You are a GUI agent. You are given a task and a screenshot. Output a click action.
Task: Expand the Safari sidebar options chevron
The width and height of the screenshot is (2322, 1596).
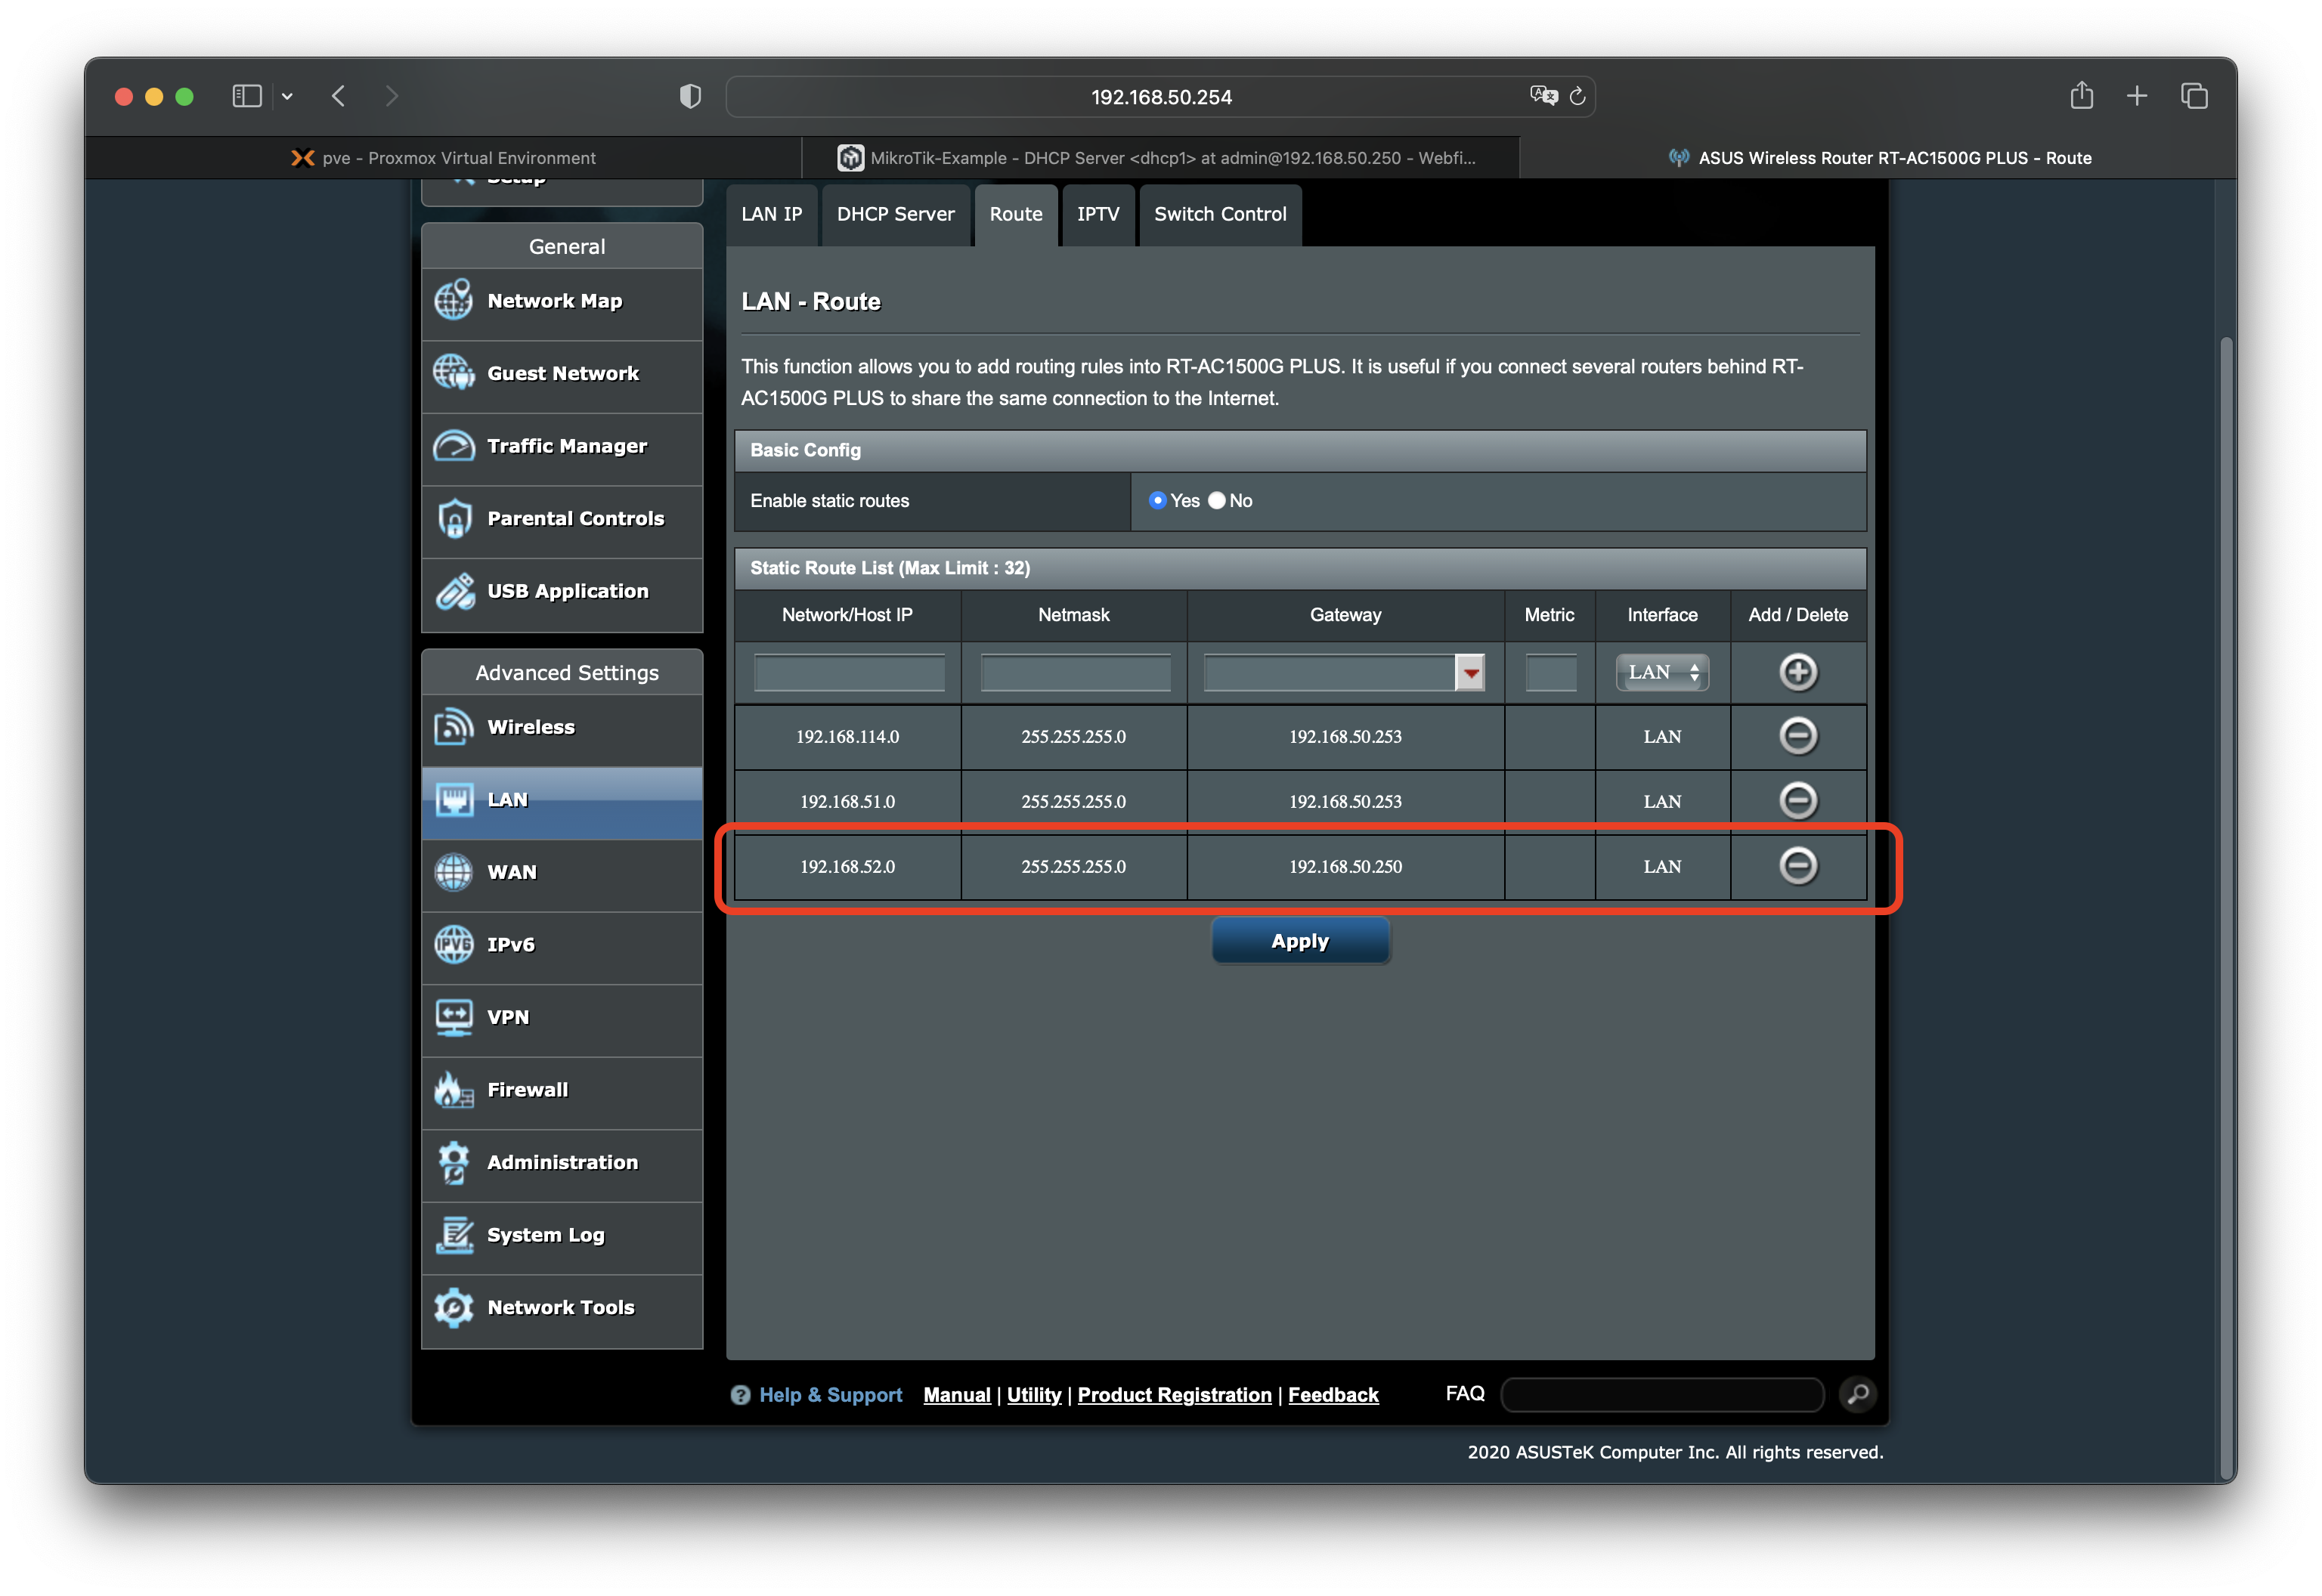(x=287, y=97)
